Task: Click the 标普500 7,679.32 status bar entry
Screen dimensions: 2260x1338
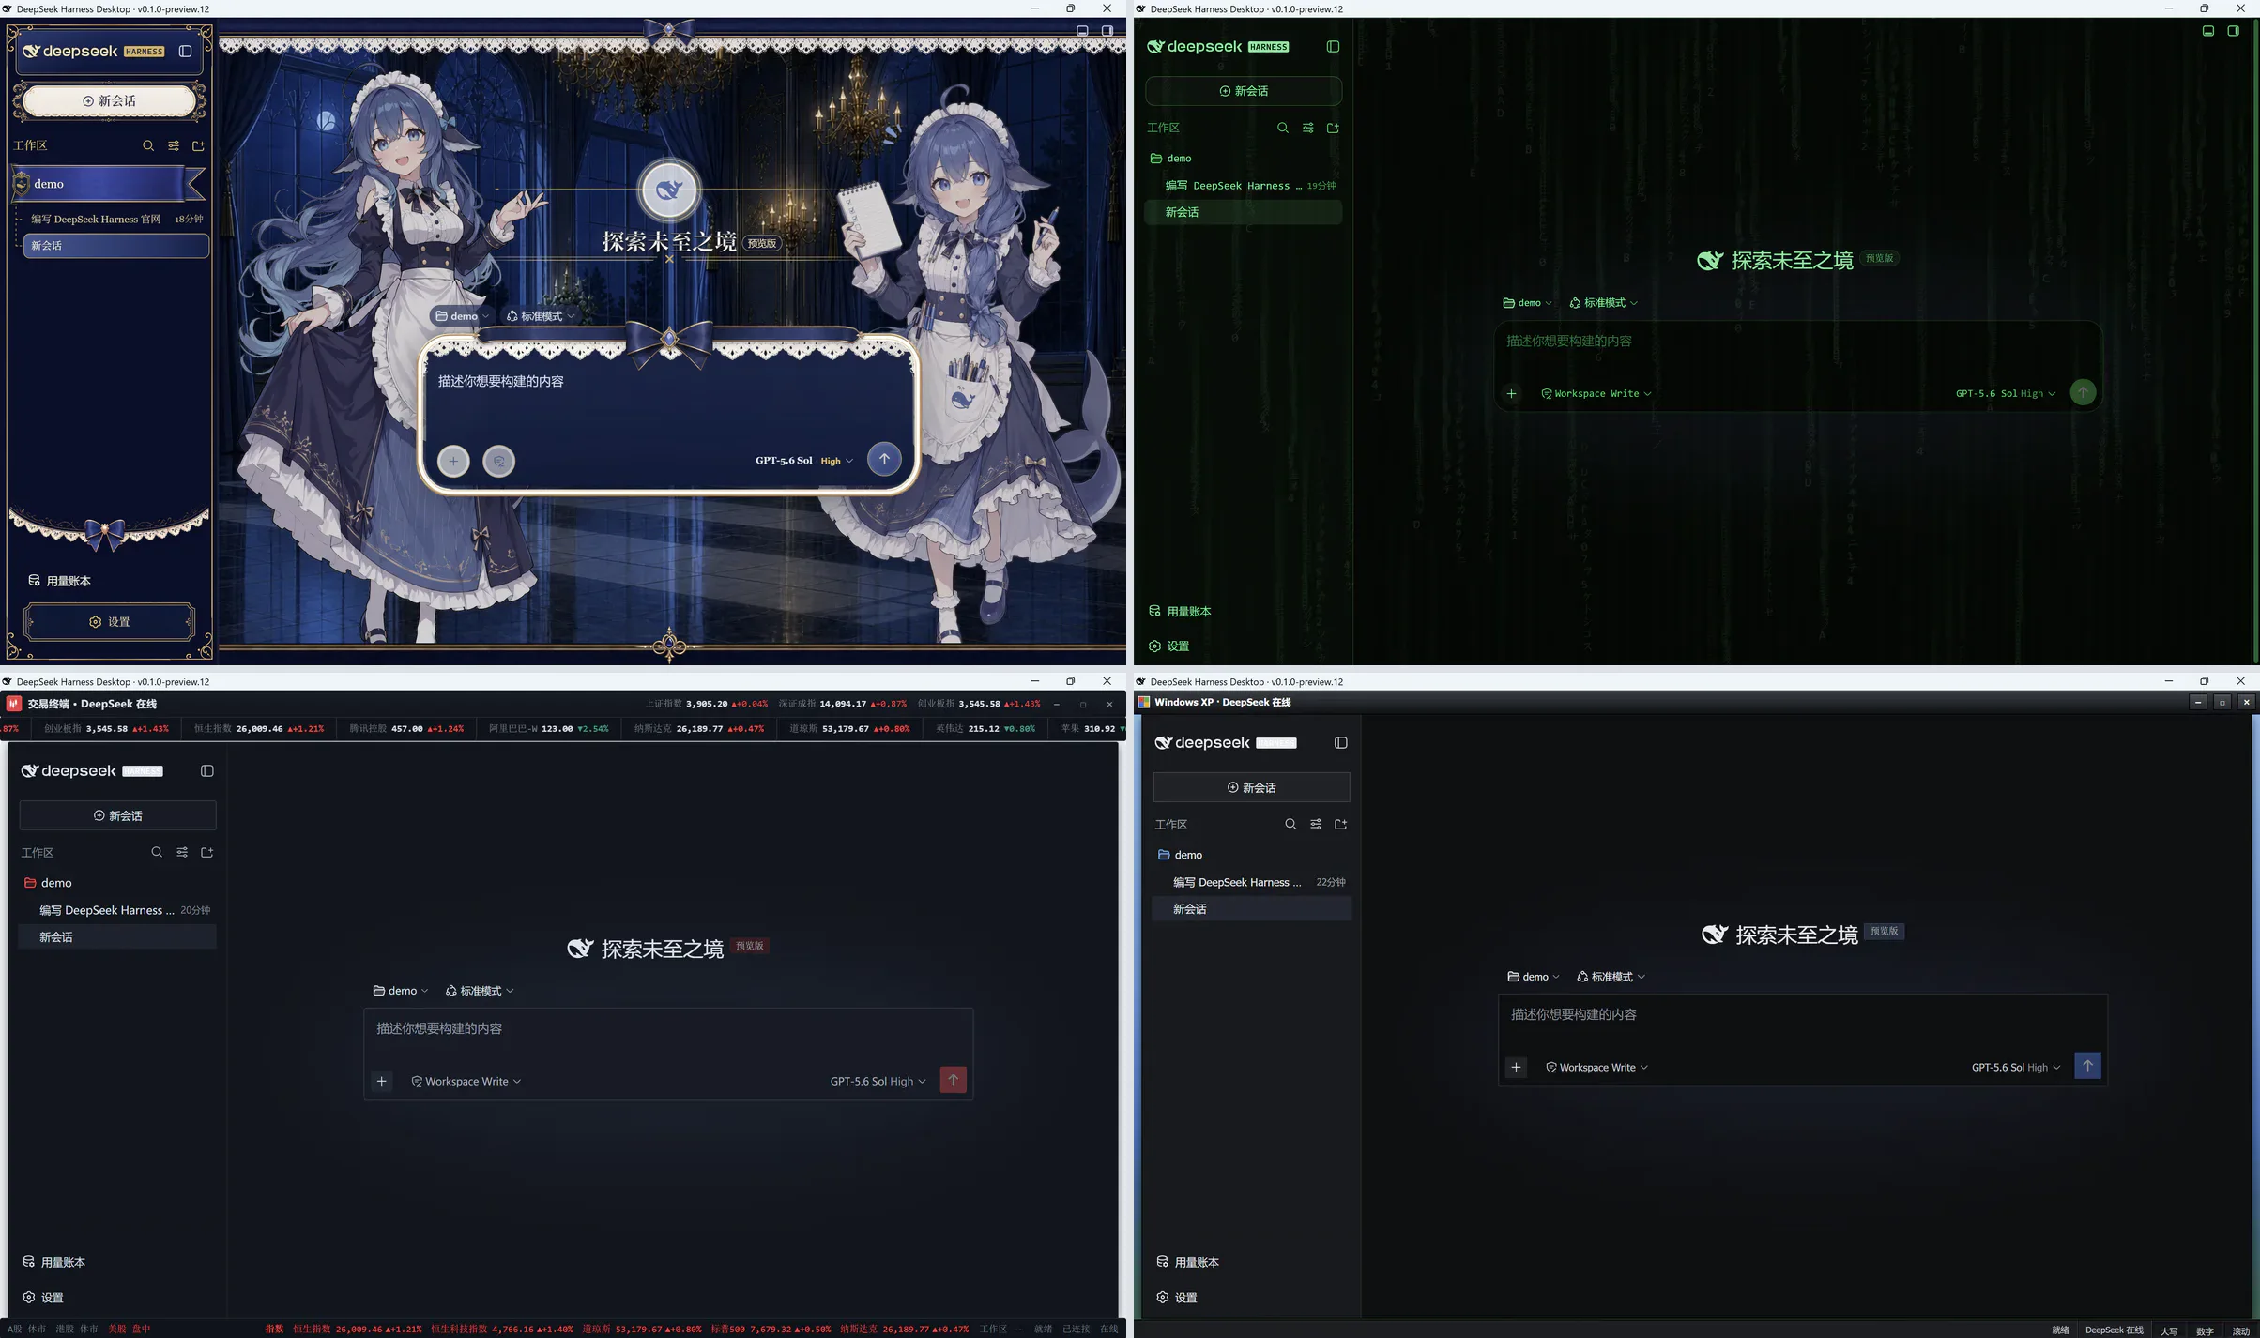Action: (770, 1329)
